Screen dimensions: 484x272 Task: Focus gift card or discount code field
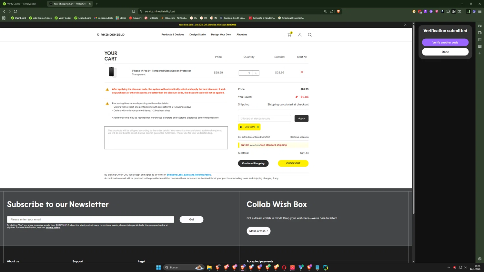coord(264,119)
